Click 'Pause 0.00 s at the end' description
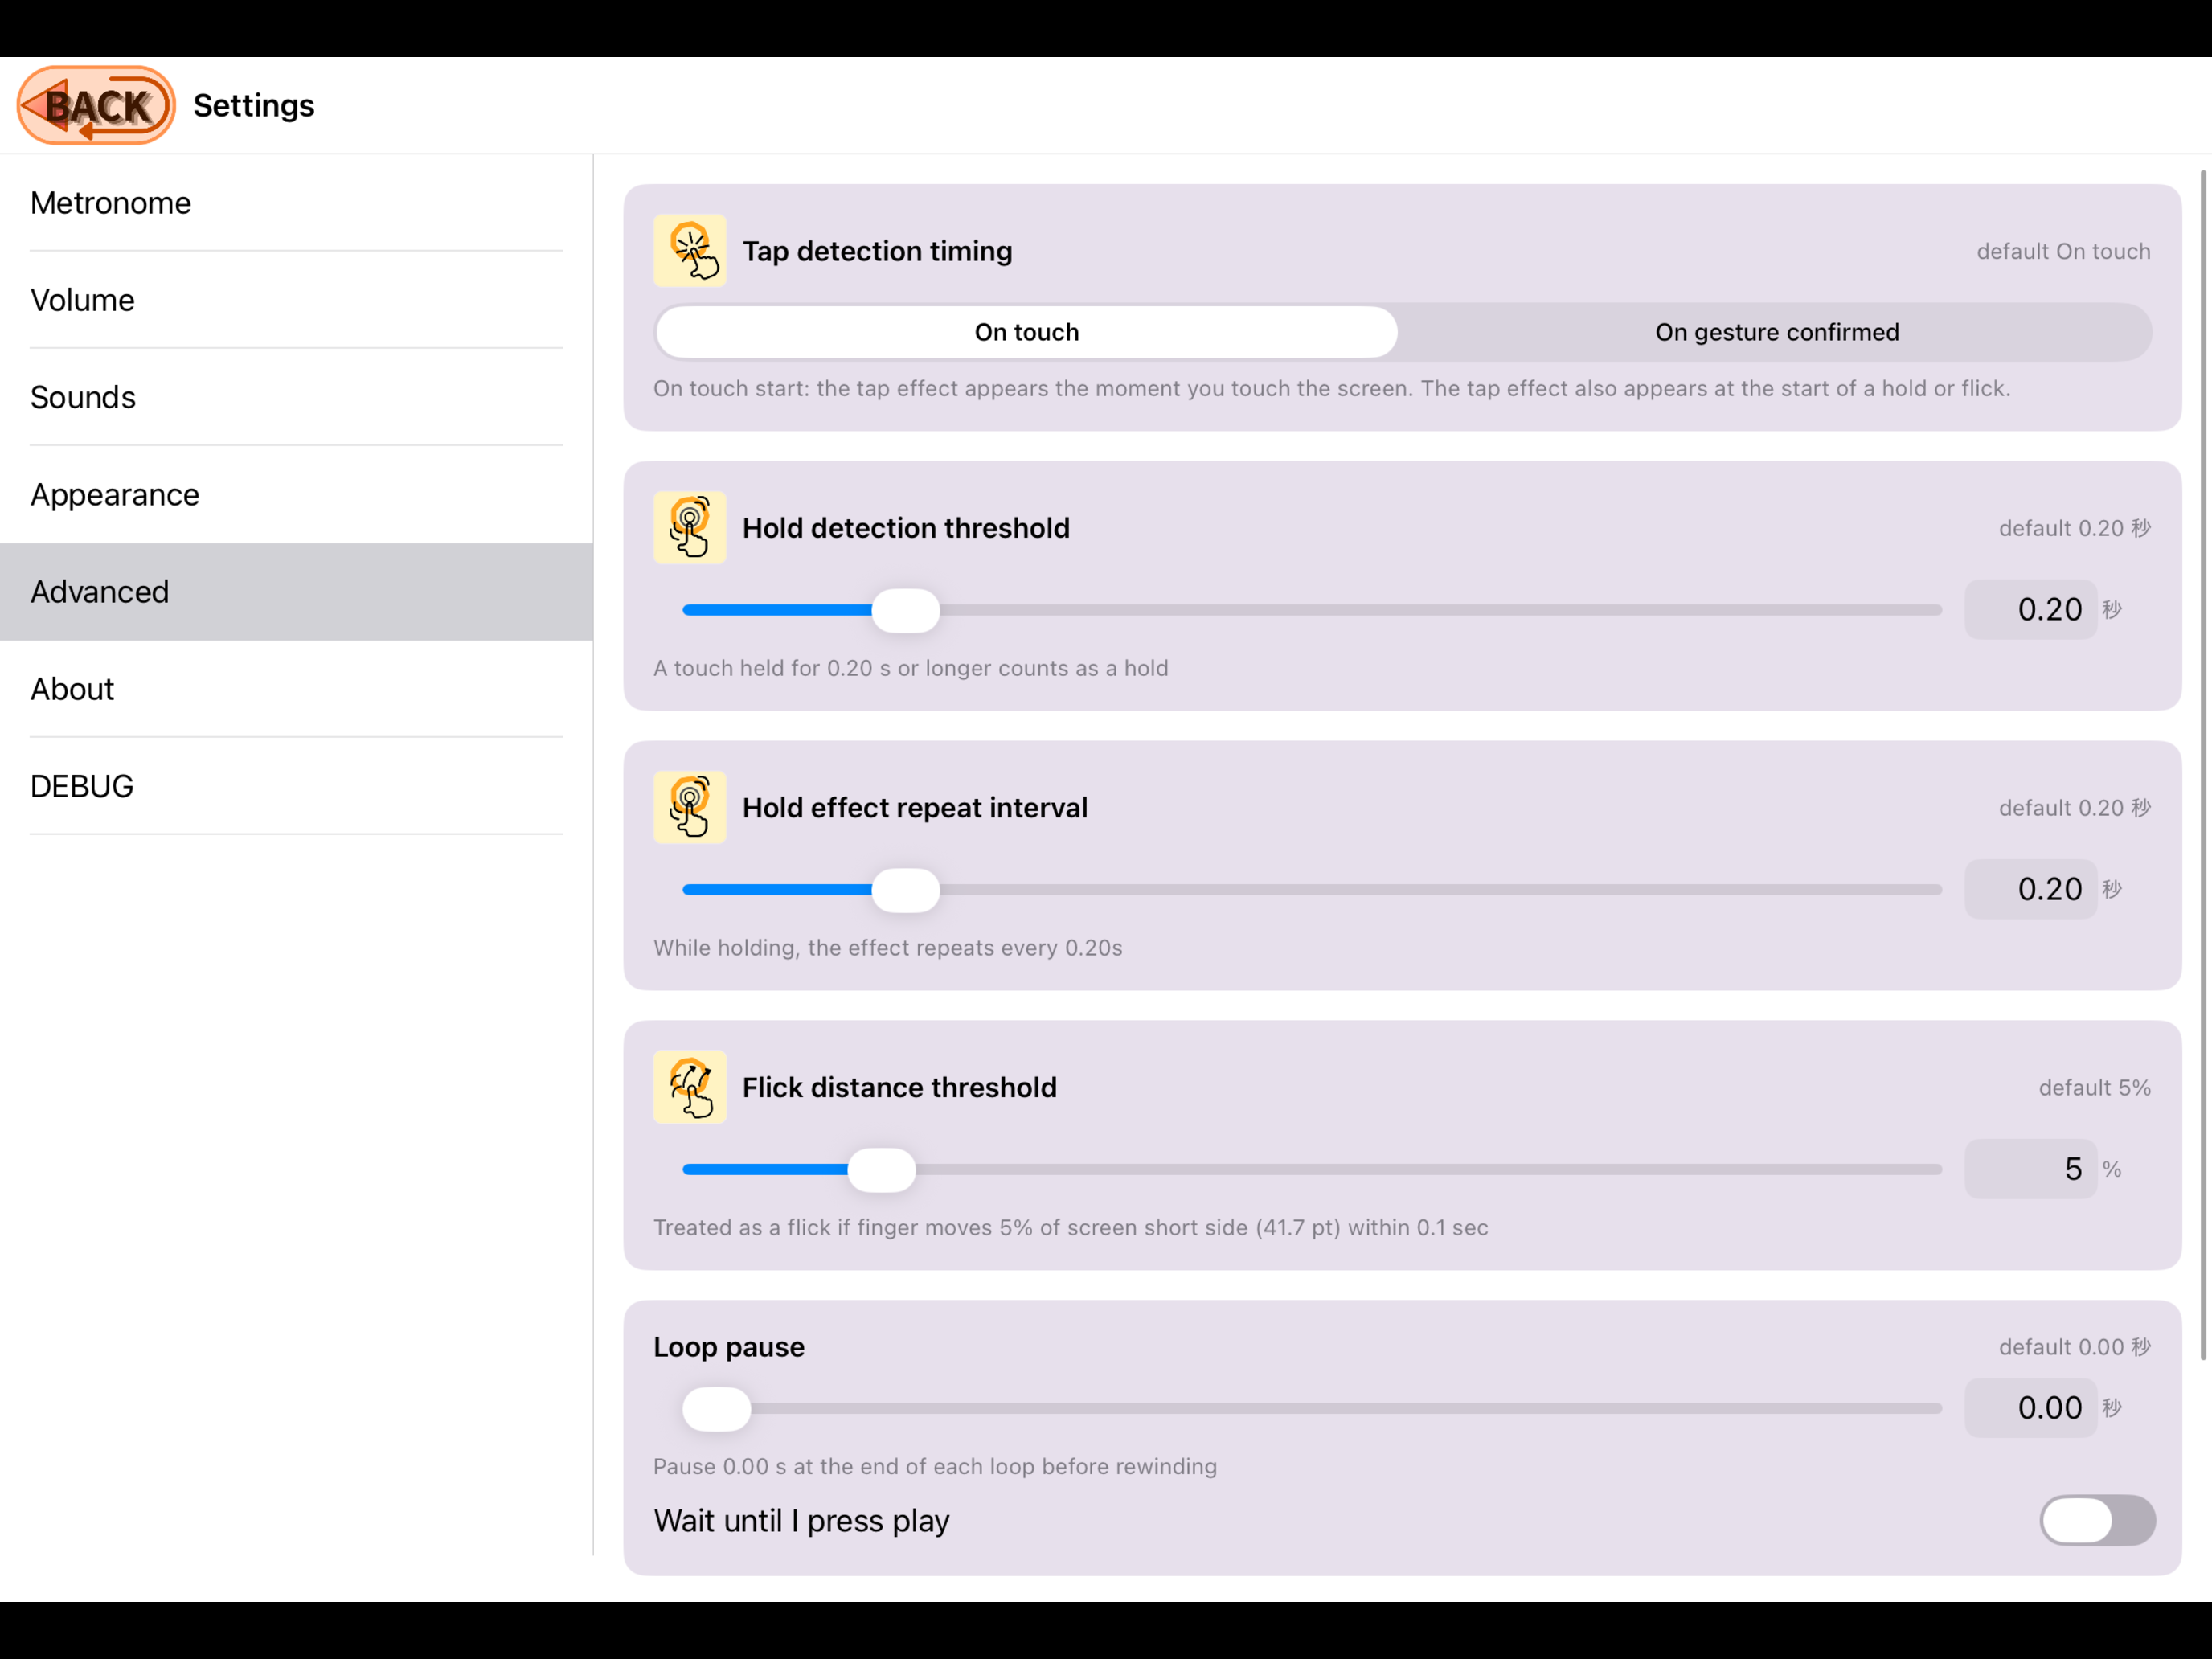 (x=935, y=1467)
